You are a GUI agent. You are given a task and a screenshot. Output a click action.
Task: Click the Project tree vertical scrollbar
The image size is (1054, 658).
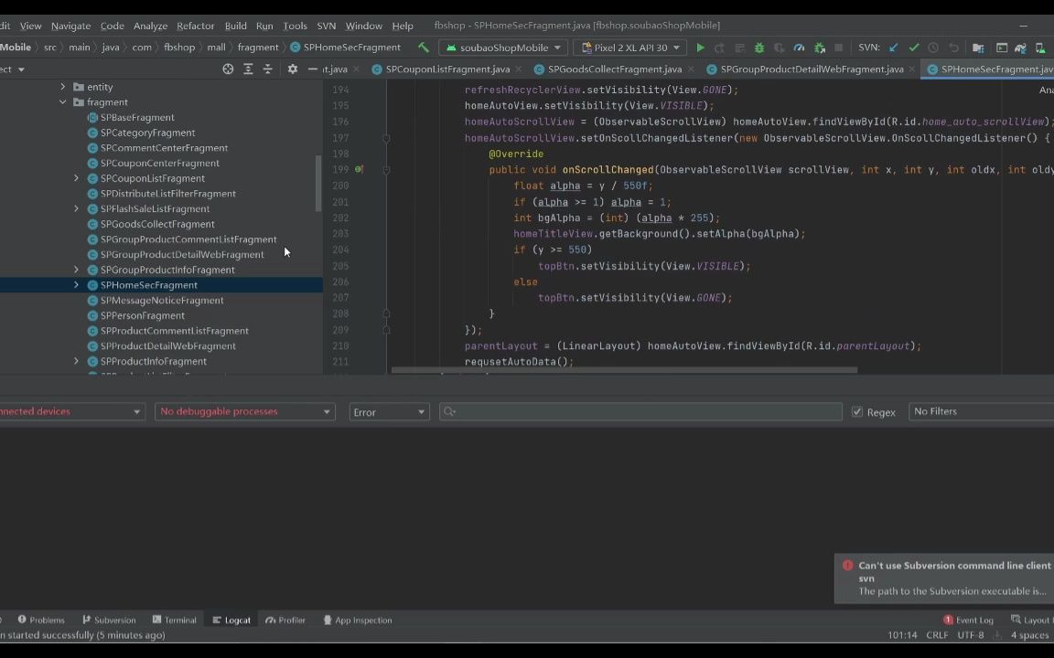coord(318,184)
